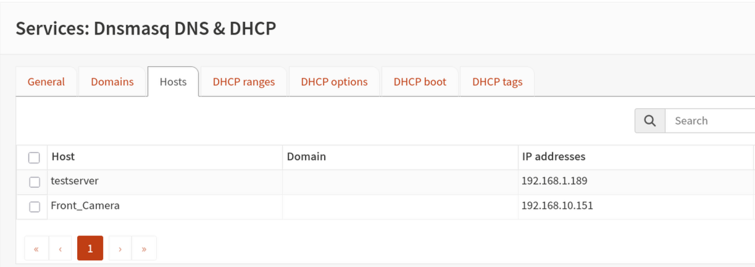Go to the DHCP tags tab
The height and width of the screenshot is (267, 755).
tap(497, 82)
